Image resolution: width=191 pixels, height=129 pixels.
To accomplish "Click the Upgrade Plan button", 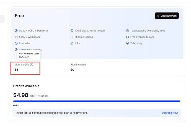I will click(x=167, y=16).
